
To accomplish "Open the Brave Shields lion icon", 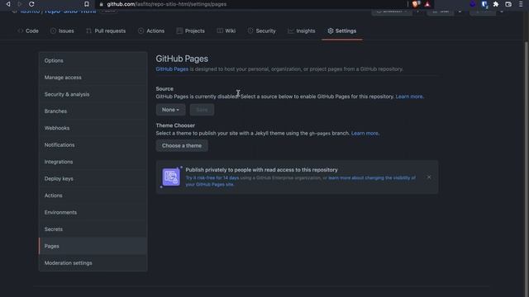I will click(x=415, y=4).
